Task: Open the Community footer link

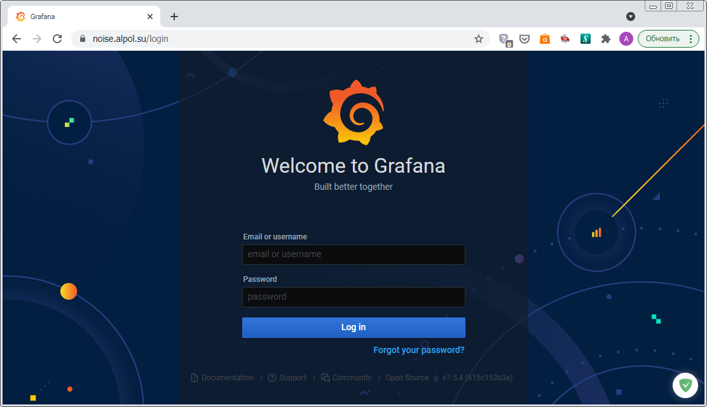Action: point(351,378)
